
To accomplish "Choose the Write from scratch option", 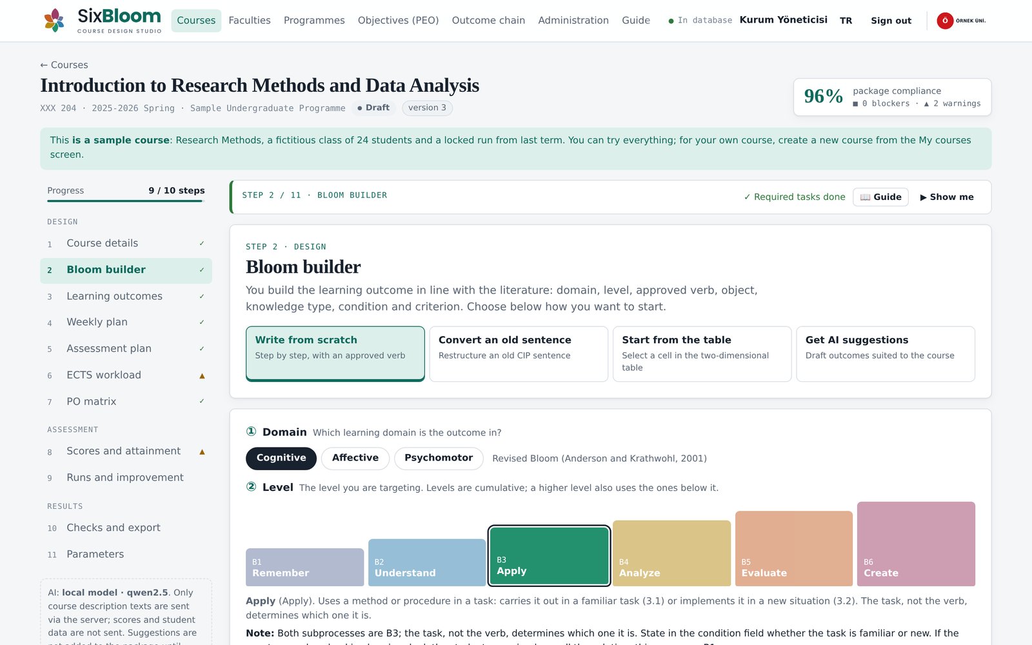I will [x=335, y=353].
